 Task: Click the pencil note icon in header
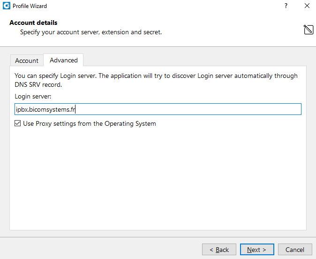(308, 30)
